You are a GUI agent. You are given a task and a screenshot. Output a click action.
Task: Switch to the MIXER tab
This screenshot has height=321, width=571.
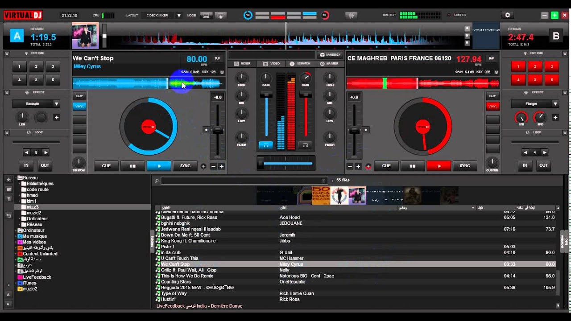pyautogui.click(x=242, y=64)
